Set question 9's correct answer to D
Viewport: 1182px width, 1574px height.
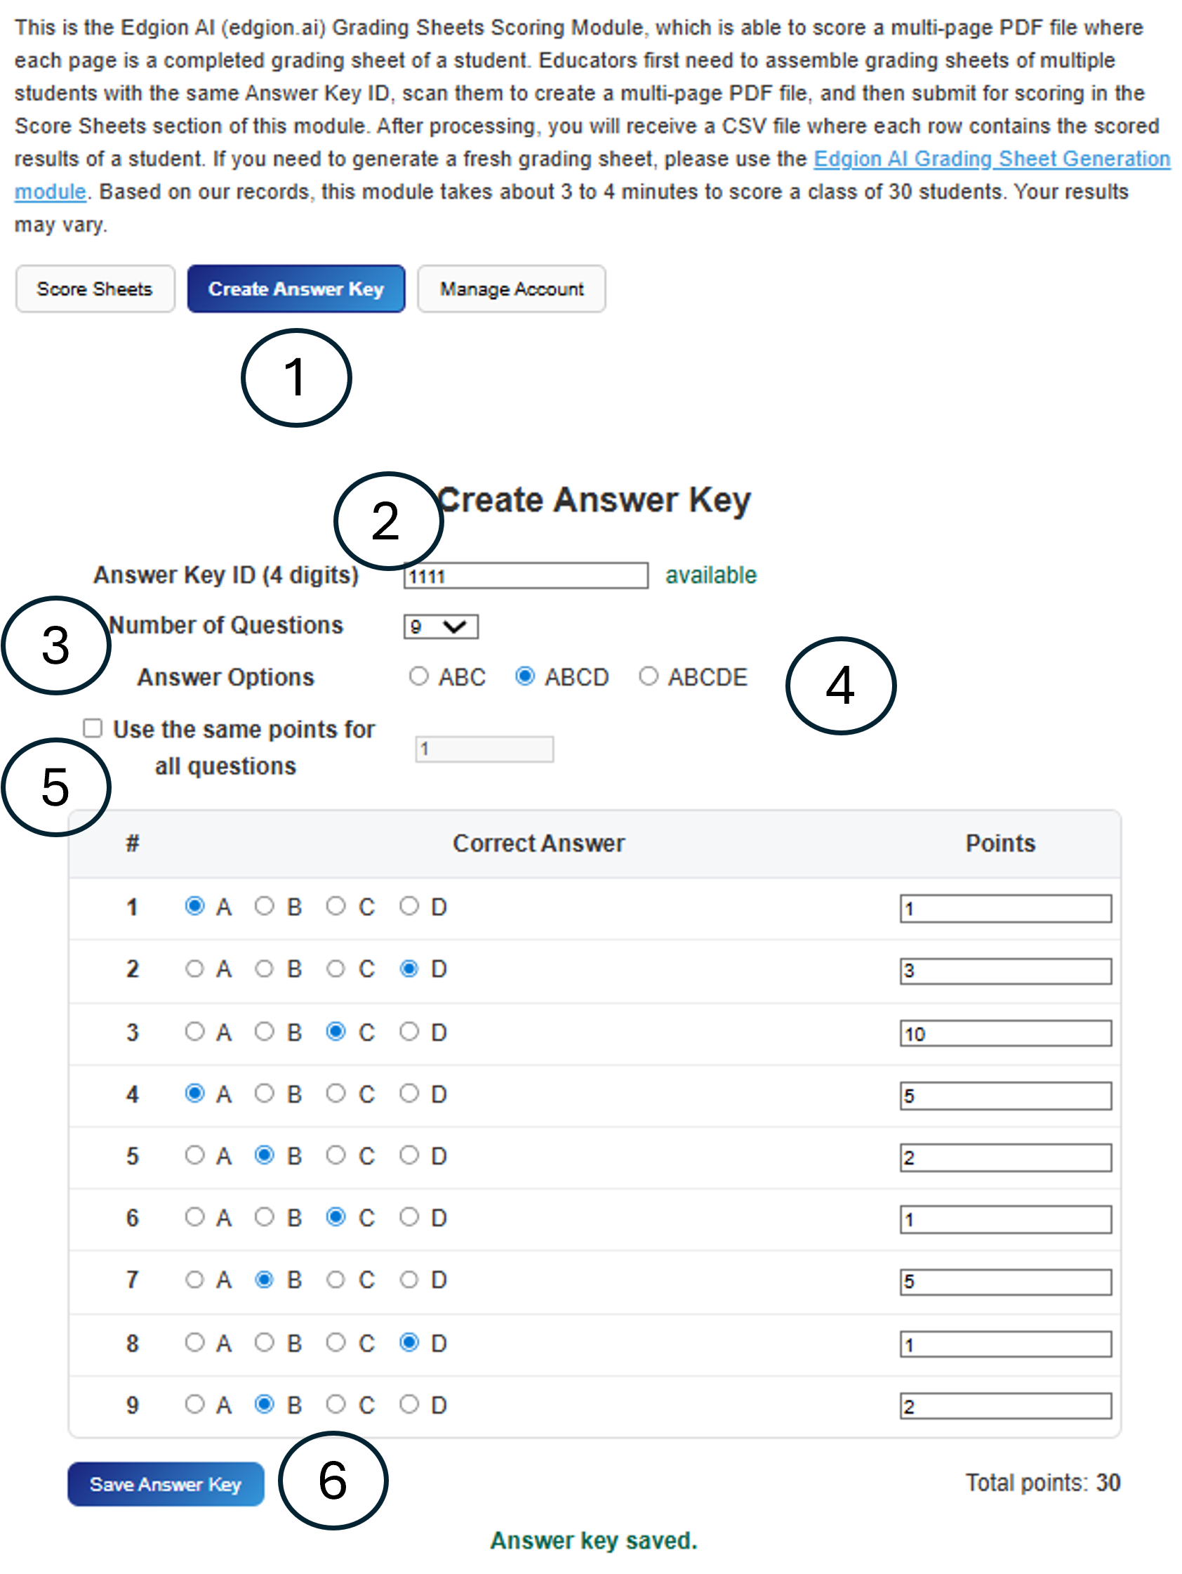click(x=409, y=1404)
